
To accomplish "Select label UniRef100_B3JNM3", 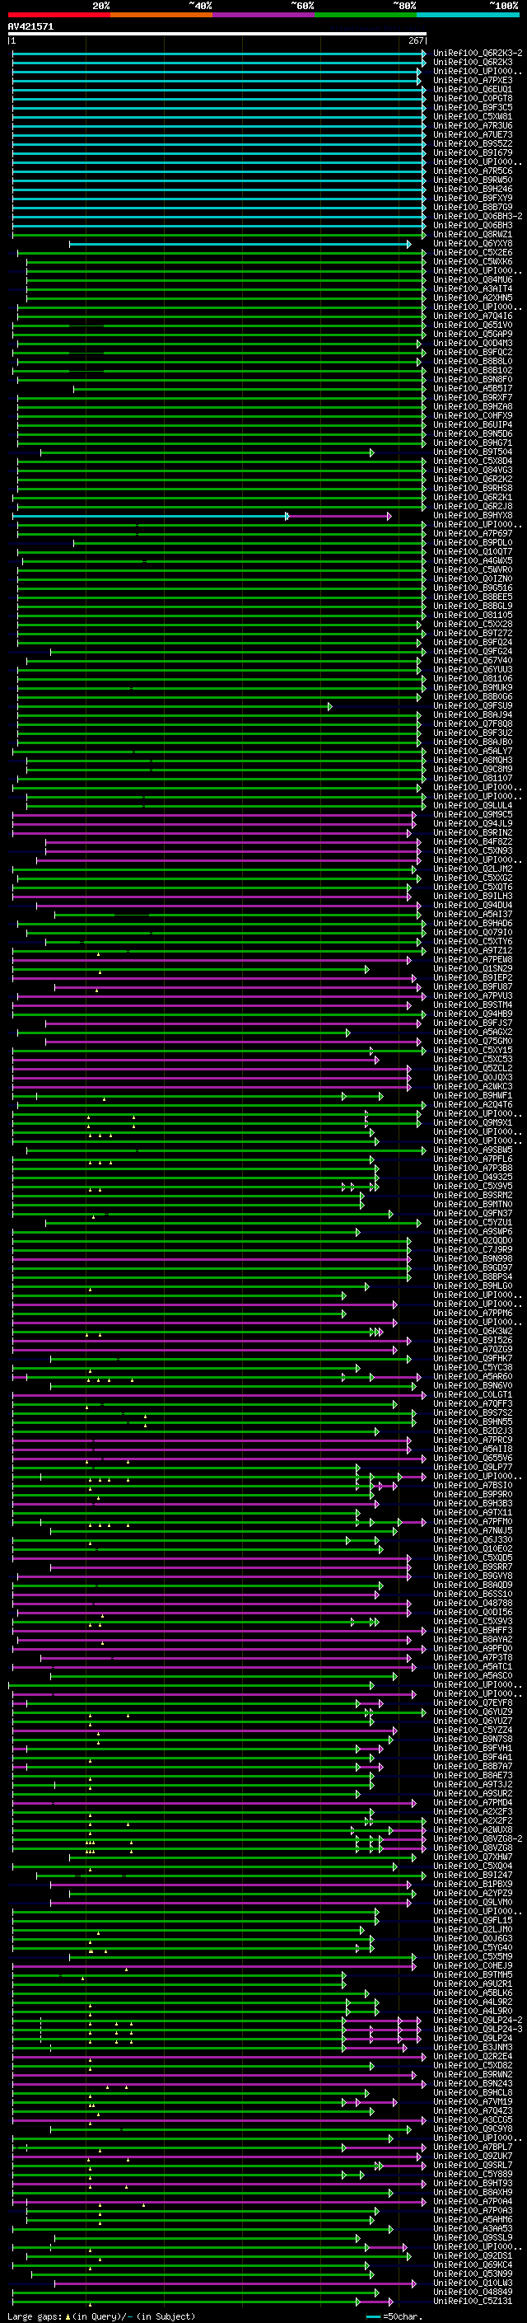I will [x=473, y=2047].
